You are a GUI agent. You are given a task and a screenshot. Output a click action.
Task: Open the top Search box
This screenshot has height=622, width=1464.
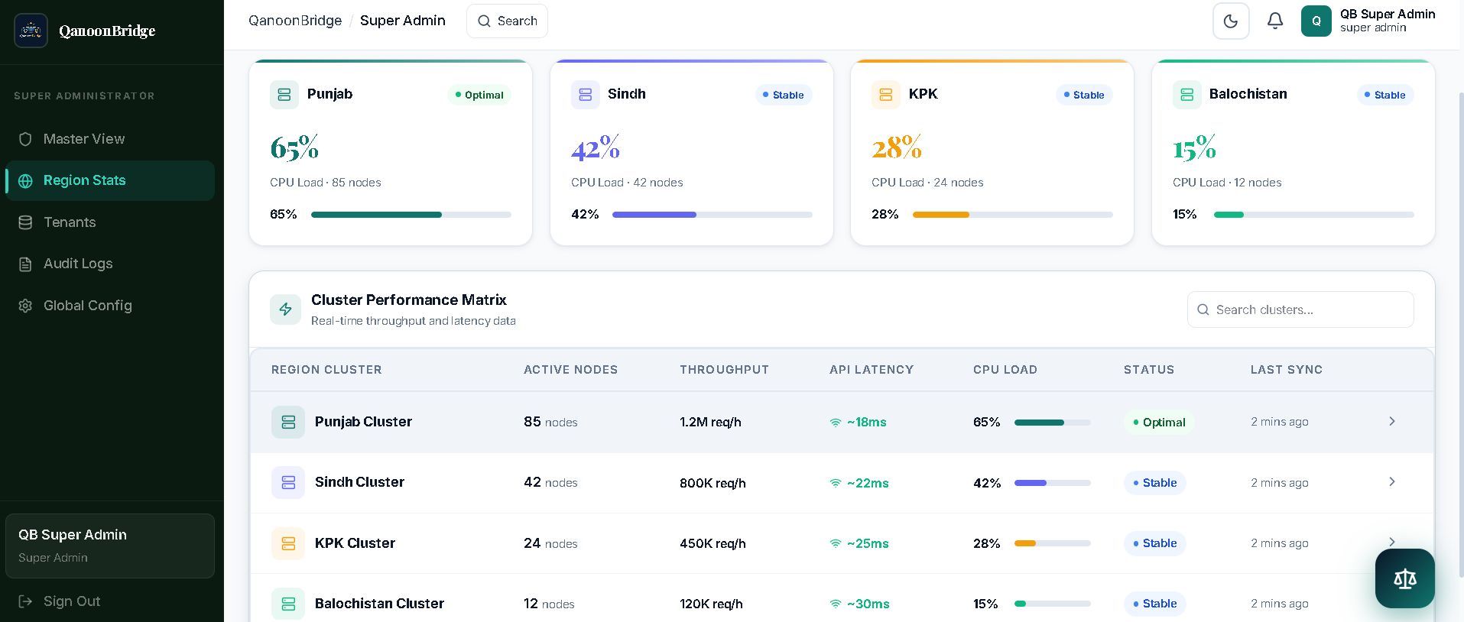(507, 21)
